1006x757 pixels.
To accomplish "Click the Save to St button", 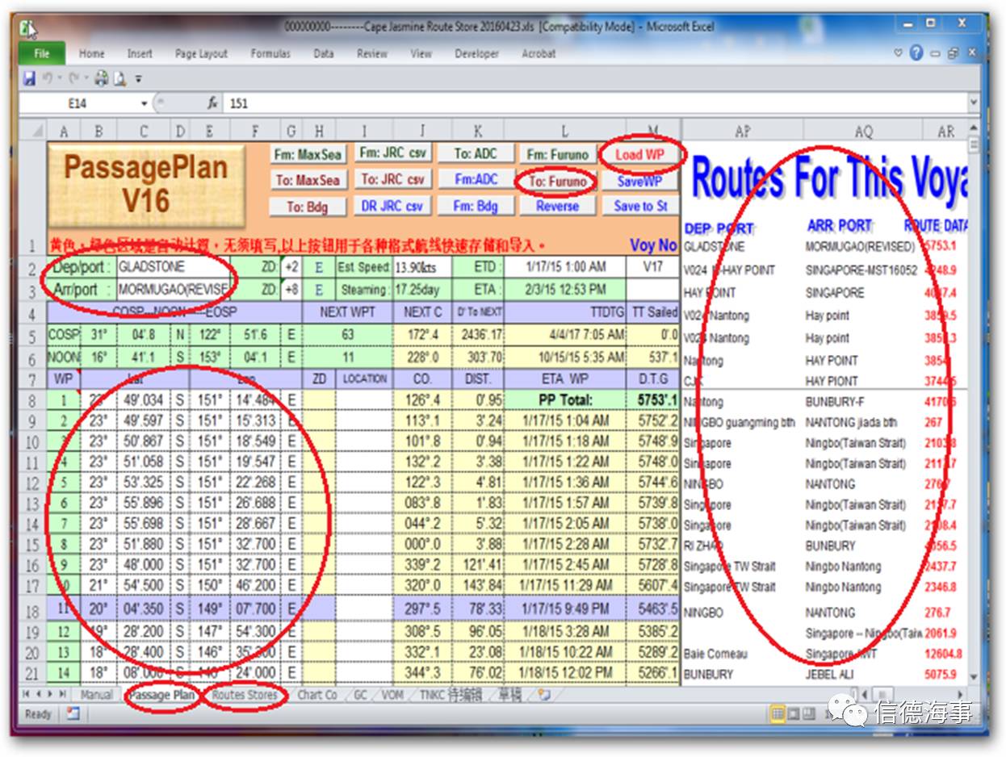I will [640, 206].
